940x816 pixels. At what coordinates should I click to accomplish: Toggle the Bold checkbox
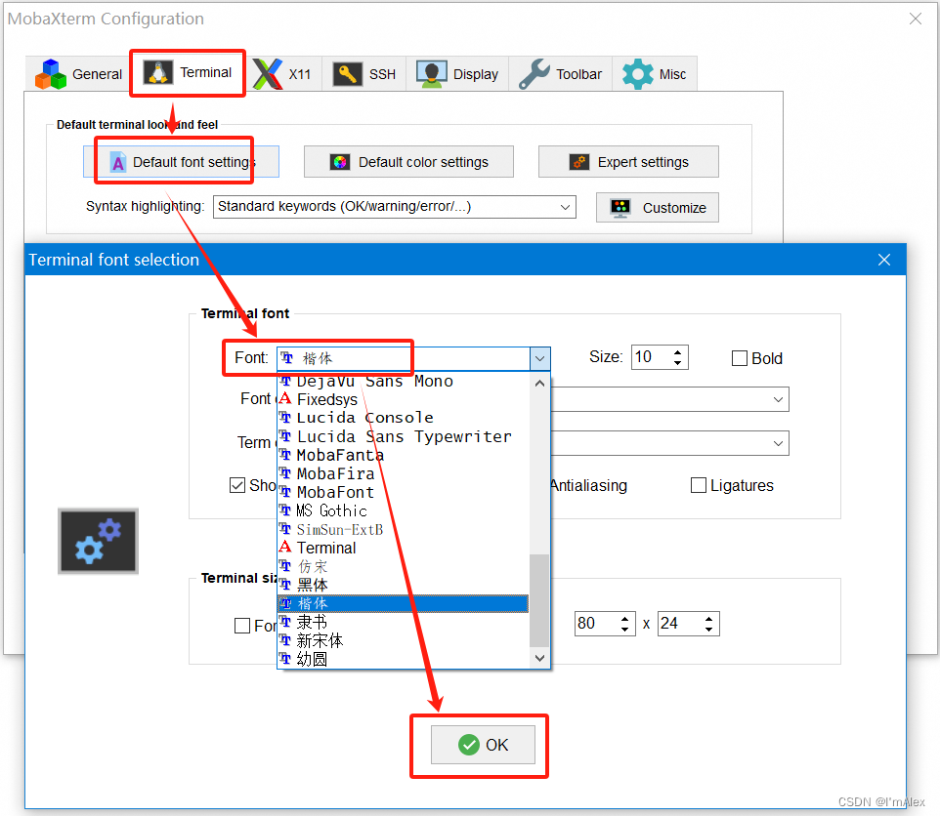coord(740,358)
